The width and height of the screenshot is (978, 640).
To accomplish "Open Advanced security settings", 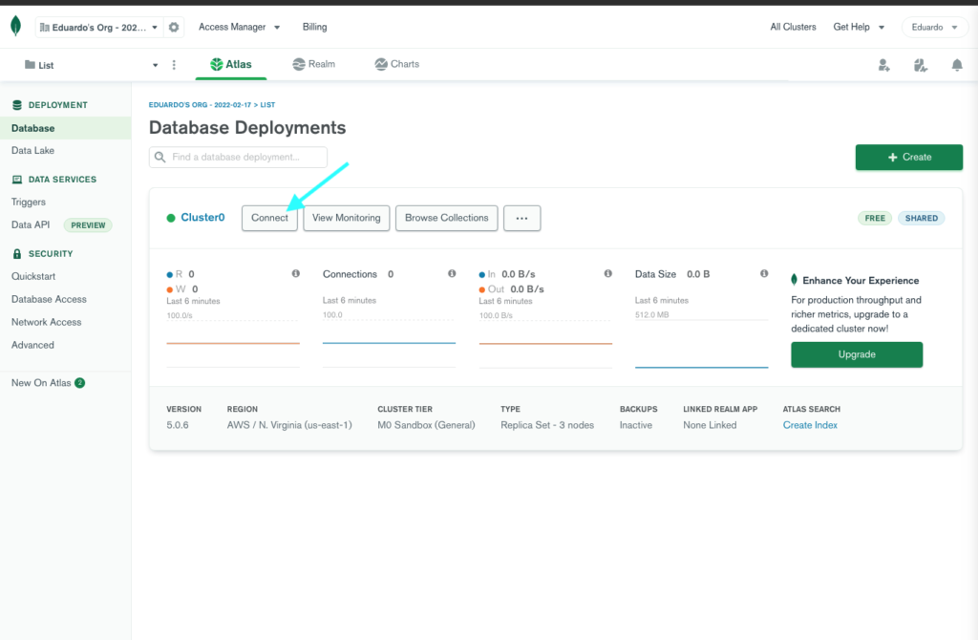I will pyautogui.click(x=33, y=345).
